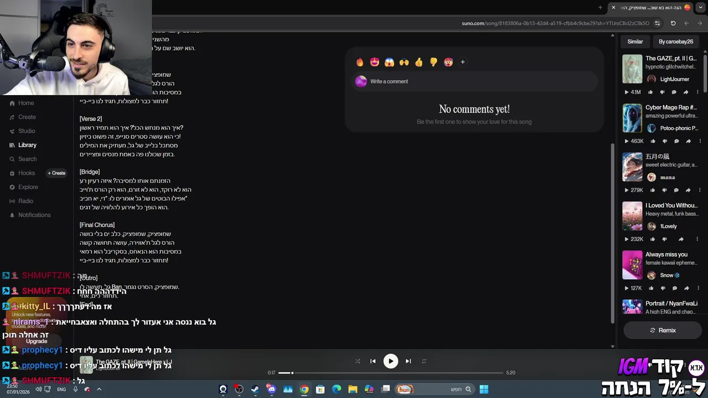Screen dimensions: 708x398
Task: Open the Cyber Mage Rap song title
Action: [671, 107]
